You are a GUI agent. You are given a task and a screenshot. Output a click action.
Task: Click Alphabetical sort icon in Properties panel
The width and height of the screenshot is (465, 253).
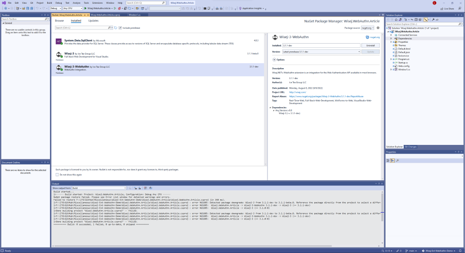point(392,160)
